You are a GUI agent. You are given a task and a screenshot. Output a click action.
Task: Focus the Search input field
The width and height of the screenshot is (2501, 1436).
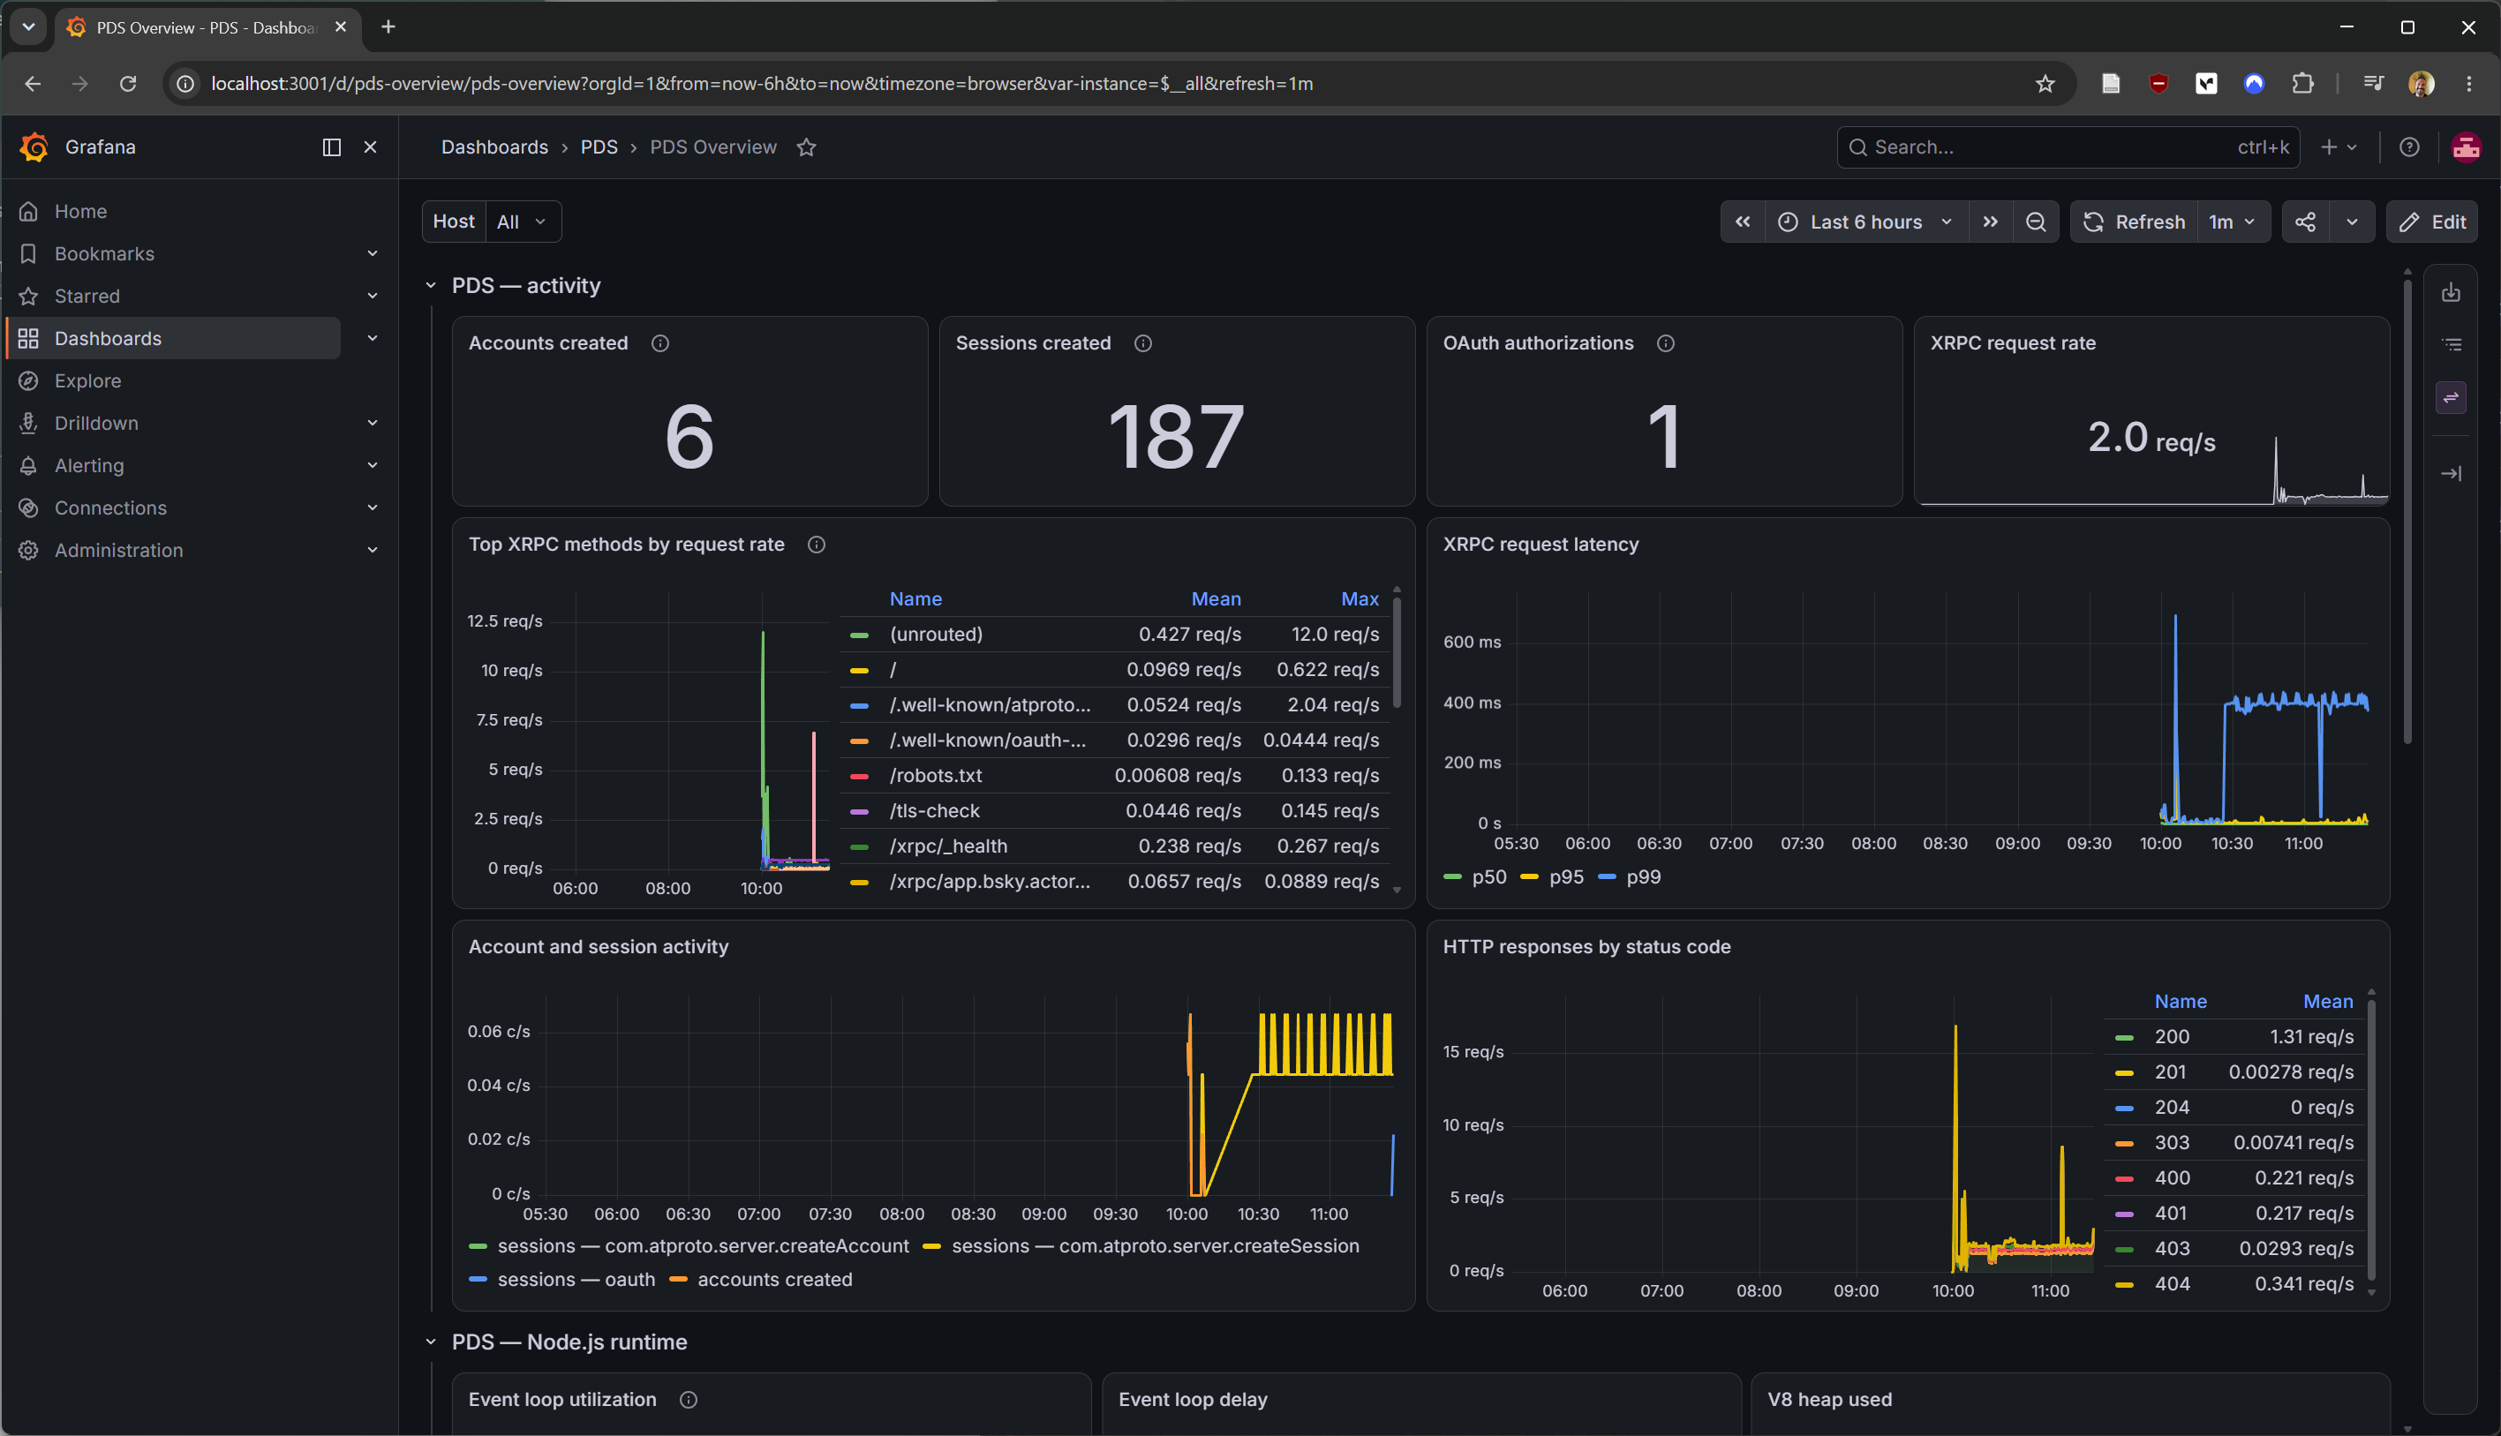point(2068,147)
